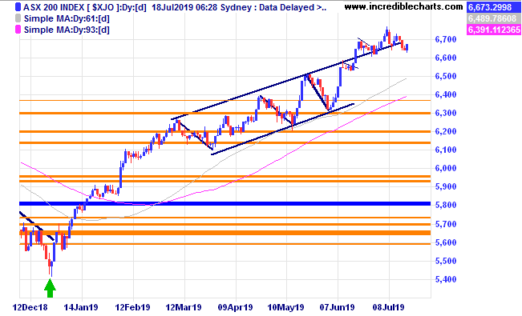Click the 6,391.112365 moving average value box
The image size is (522, 316).
click(x=494, y=30)
